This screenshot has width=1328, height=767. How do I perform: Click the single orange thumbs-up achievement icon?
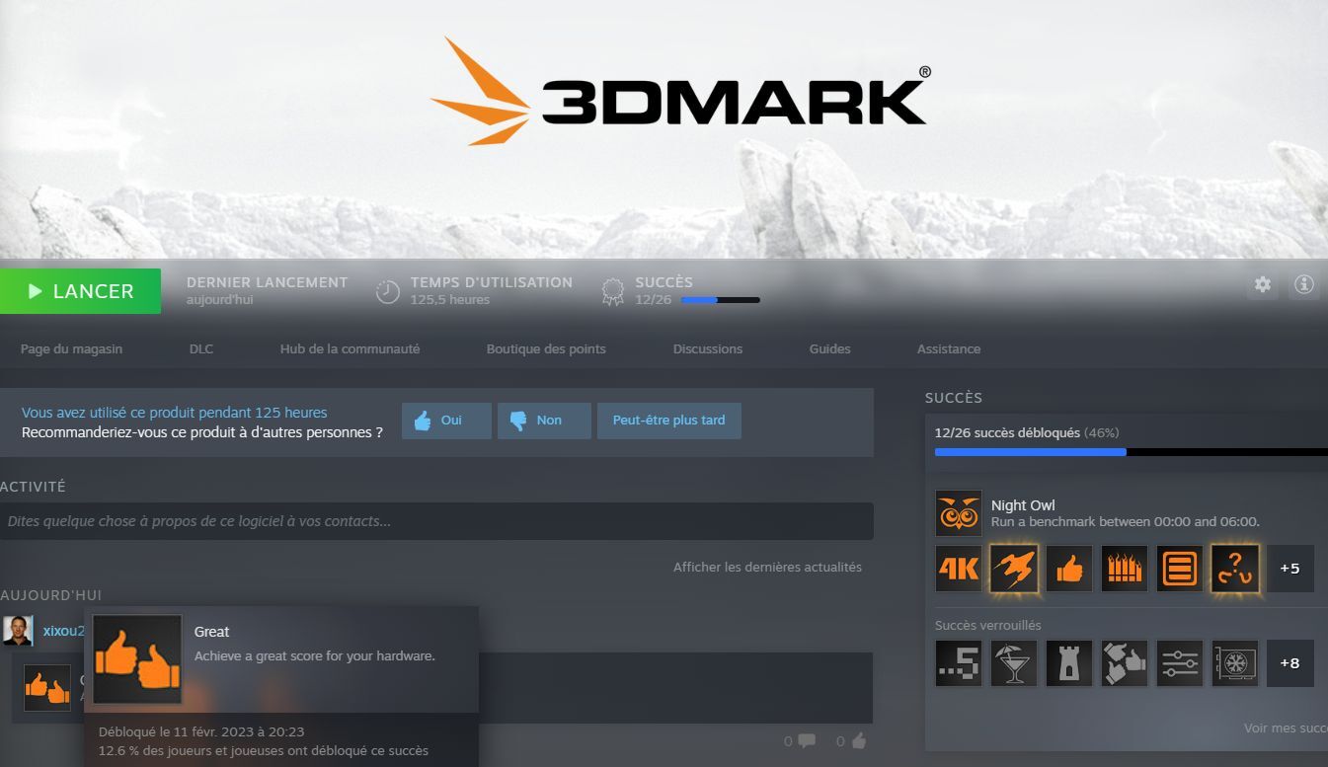pyautogui.click(x=1069, y=569)
